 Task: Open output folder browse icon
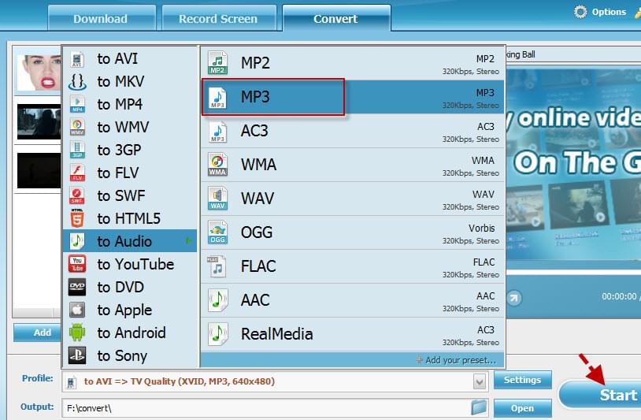479,407
